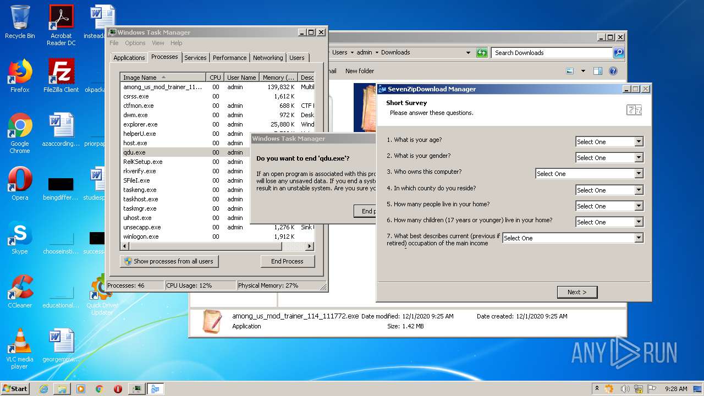This screenshot has height=396, width=704.
Task: Launch the Opera desktop shortcut
Action: tap(20, 184)
